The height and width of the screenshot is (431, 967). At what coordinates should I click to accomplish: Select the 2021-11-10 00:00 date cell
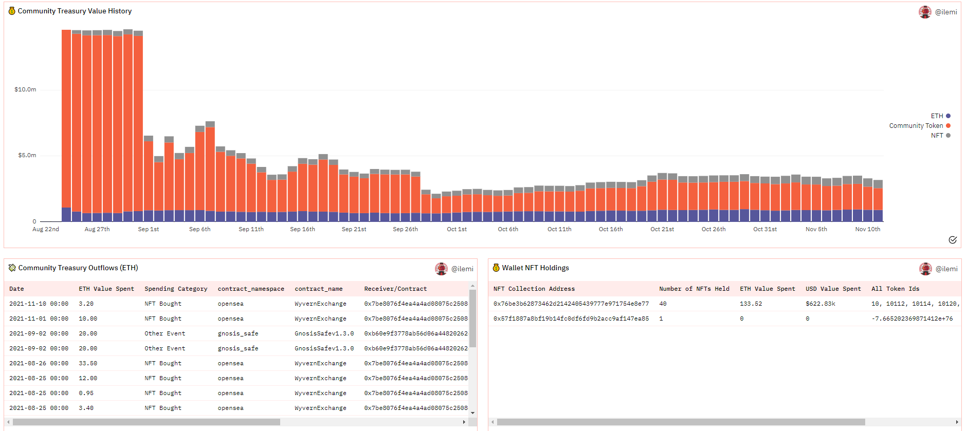[39, 304]
